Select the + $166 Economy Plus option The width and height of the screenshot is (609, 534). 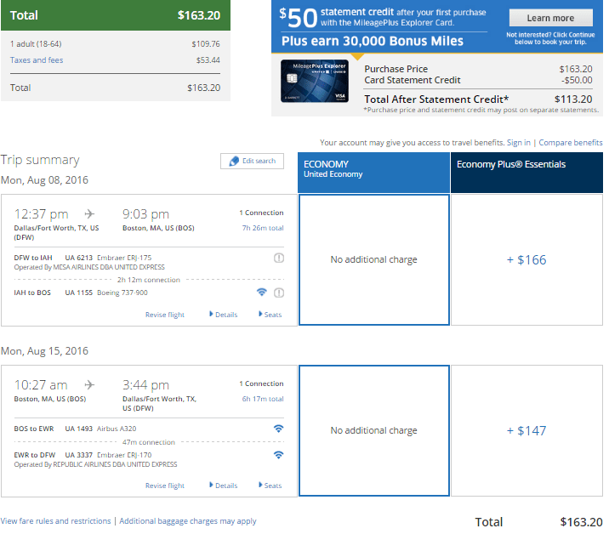coord(526,260)
